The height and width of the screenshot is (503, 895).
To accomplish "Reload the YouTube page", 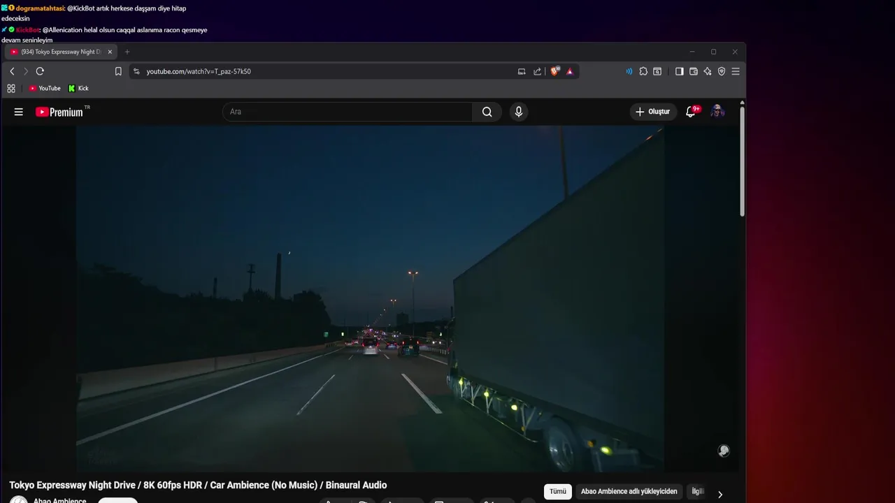I will [x=40, y=71].
